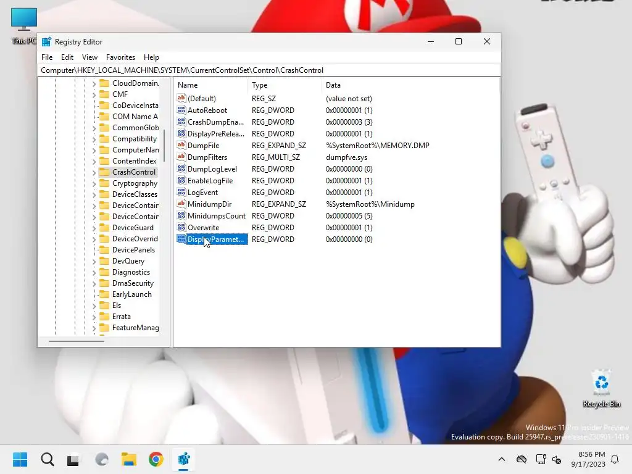Expand the CrashControl key

[x=94, y=173]
